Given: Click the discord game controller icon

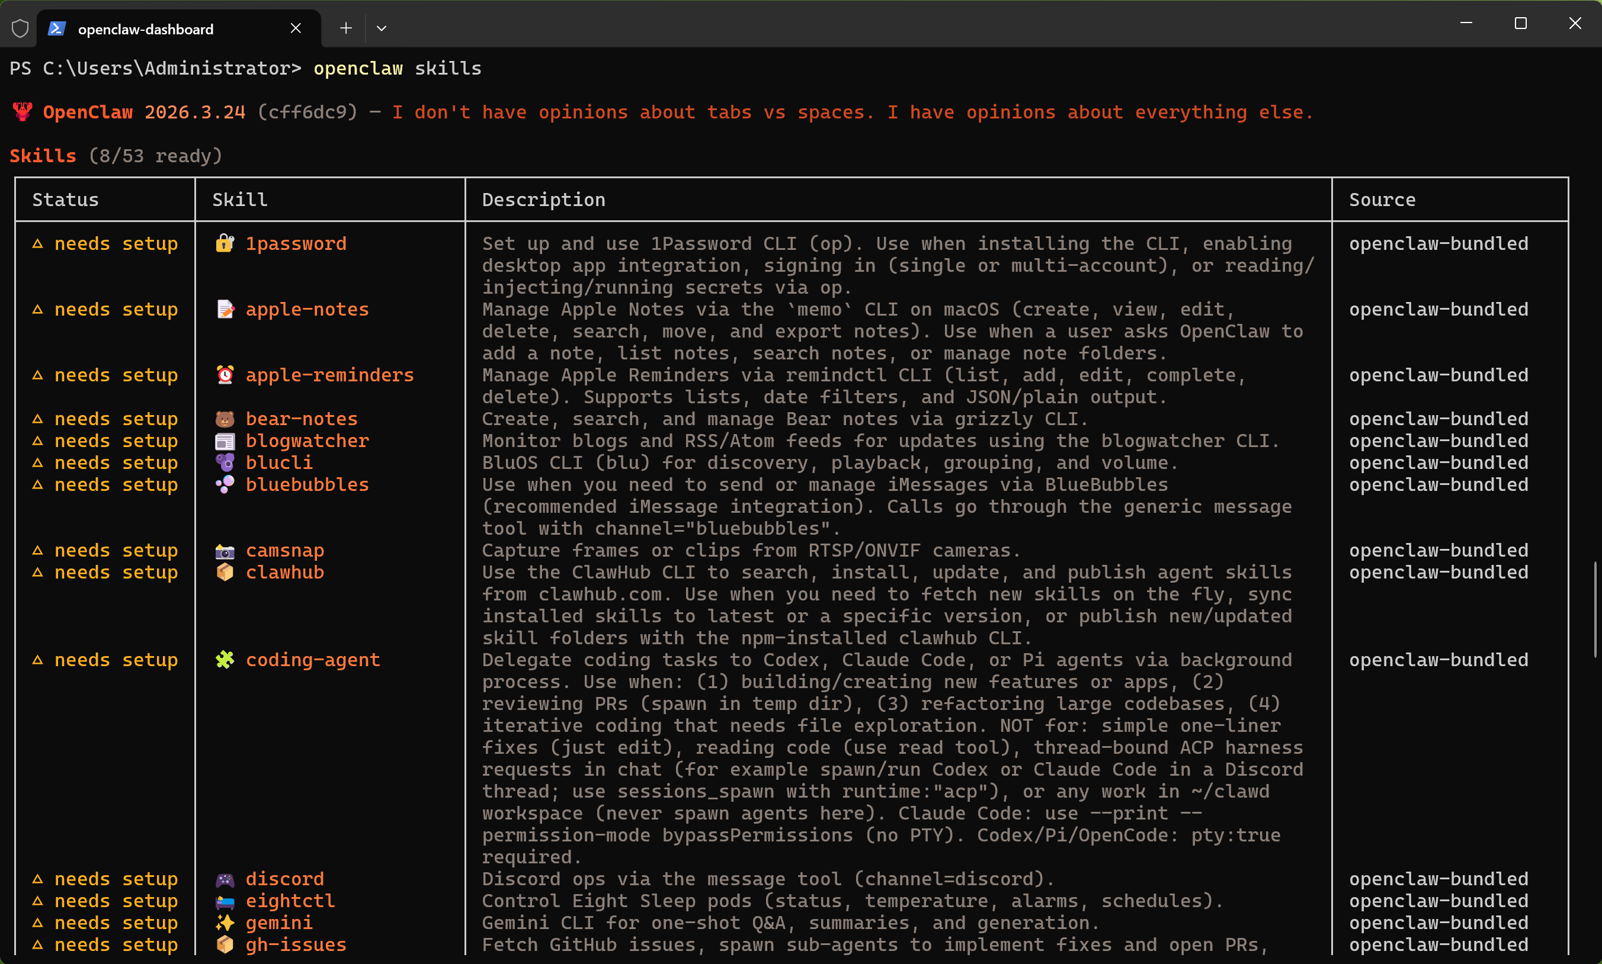Looking at the screenshot, I should [x=225, y=879].
